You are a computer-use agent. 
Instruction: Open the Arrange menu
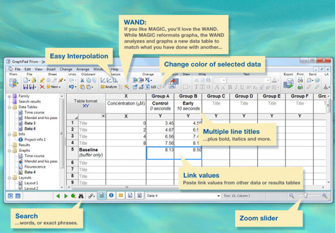[x=83, y=69]
